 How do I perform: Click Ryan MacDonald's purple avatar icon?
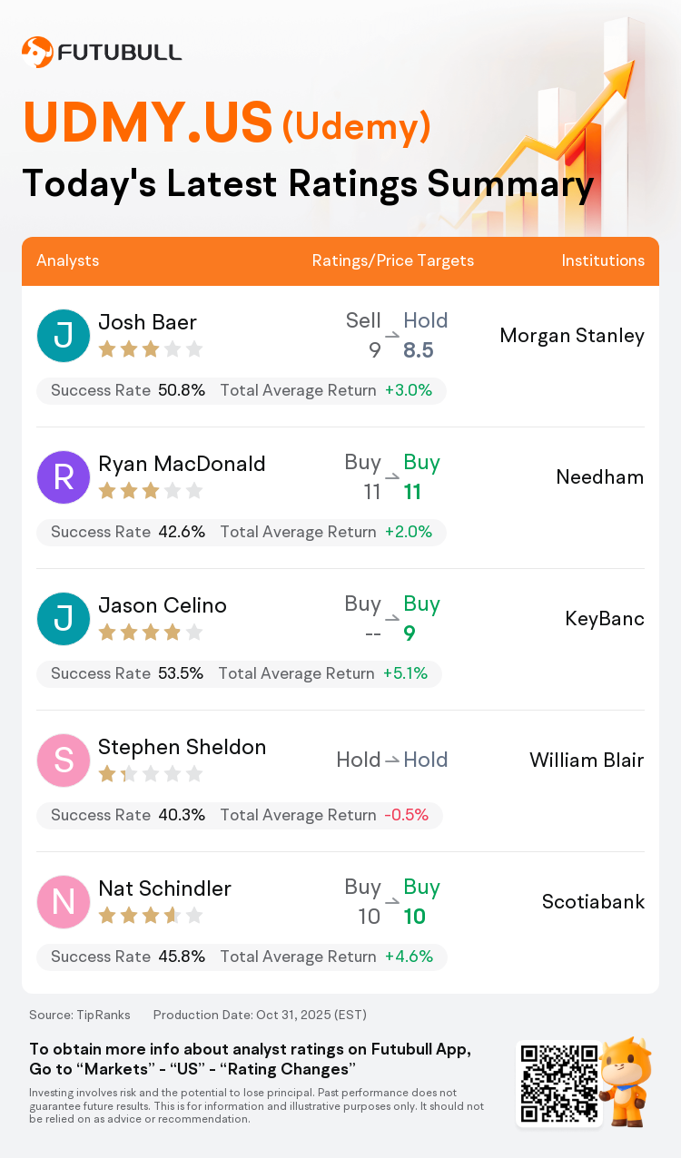pos(64,477)
